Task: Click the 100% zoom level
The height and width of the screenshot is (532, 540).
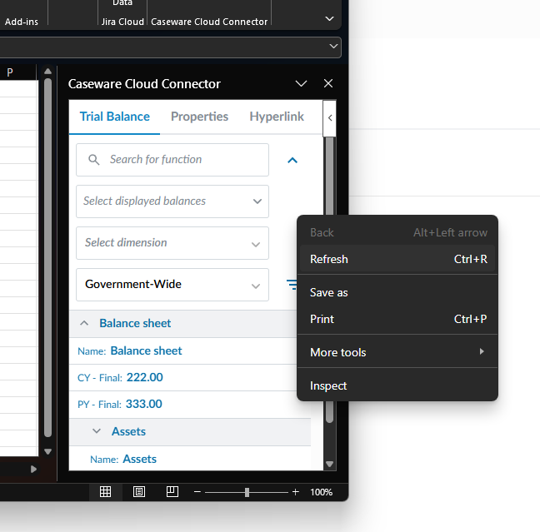Action: click(322, 492)
